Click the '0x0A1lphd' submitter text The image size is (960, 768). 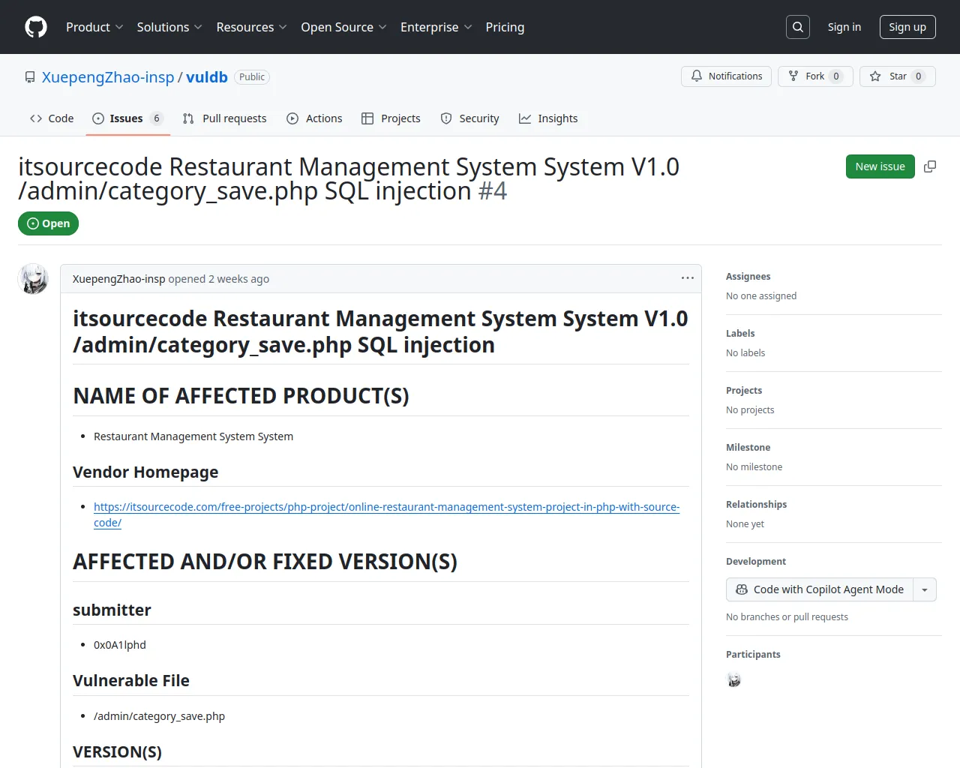[120, 645]
